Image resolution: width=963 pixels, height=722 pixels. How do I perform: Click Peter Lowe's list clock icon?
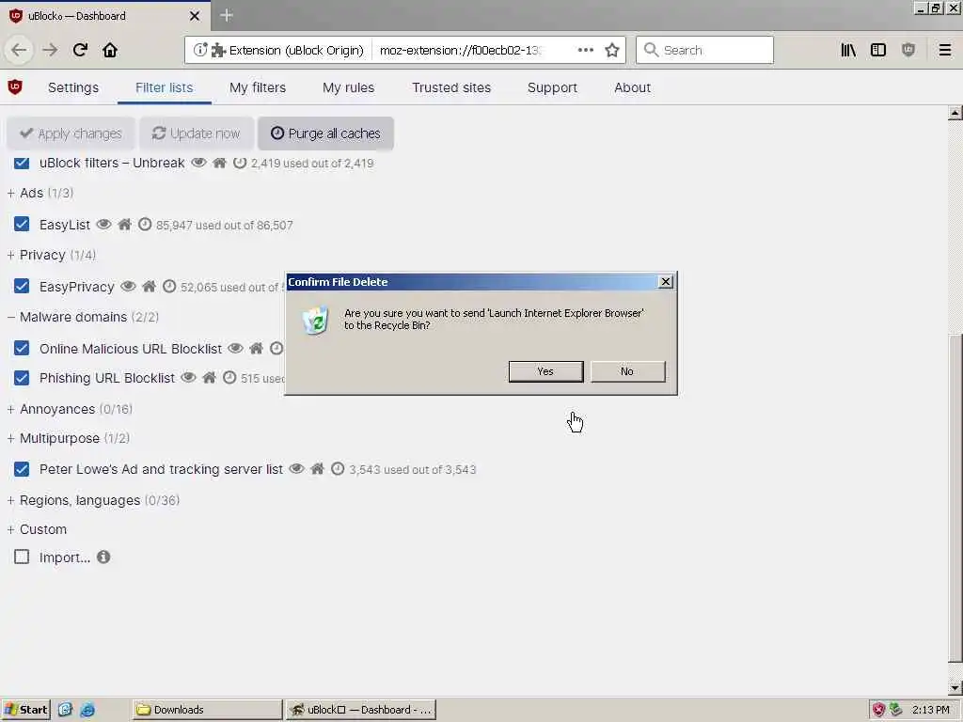pos(338,468)
